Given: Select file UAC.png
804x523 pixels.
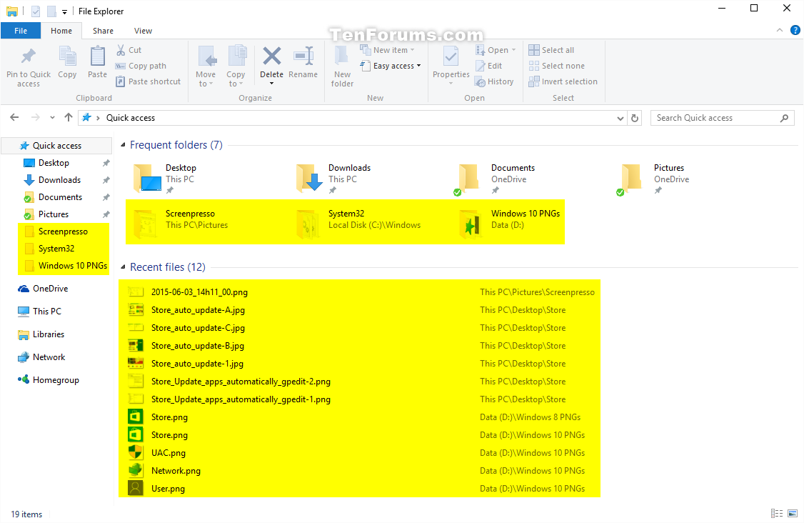Looking at the screenshot, I should pyautogui.click(x=169, y=453).
